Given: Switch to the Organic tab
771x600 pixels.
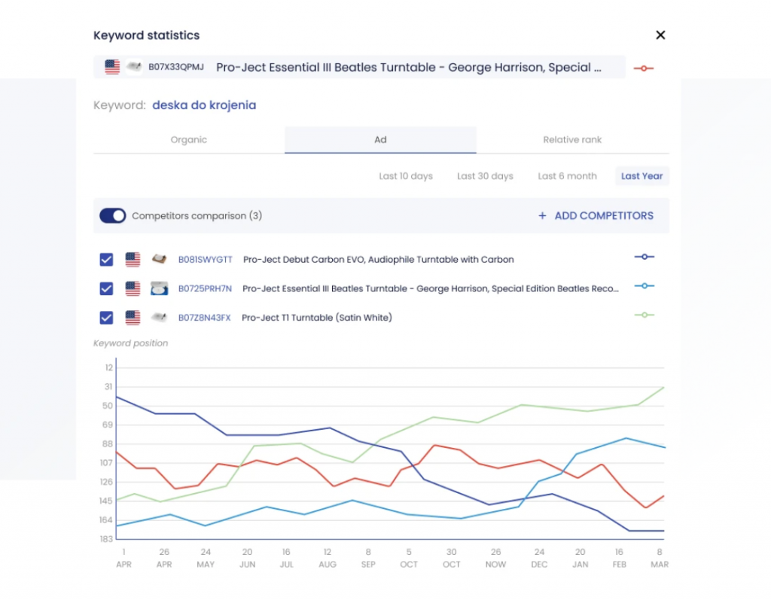Looking at the screenshot, I should click(188, 139).
